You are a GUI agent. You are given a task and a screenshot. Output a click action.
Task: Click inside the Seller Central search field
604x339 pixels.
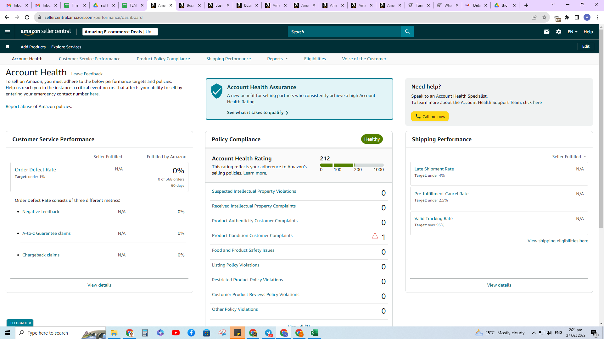(x=344, y=32)
